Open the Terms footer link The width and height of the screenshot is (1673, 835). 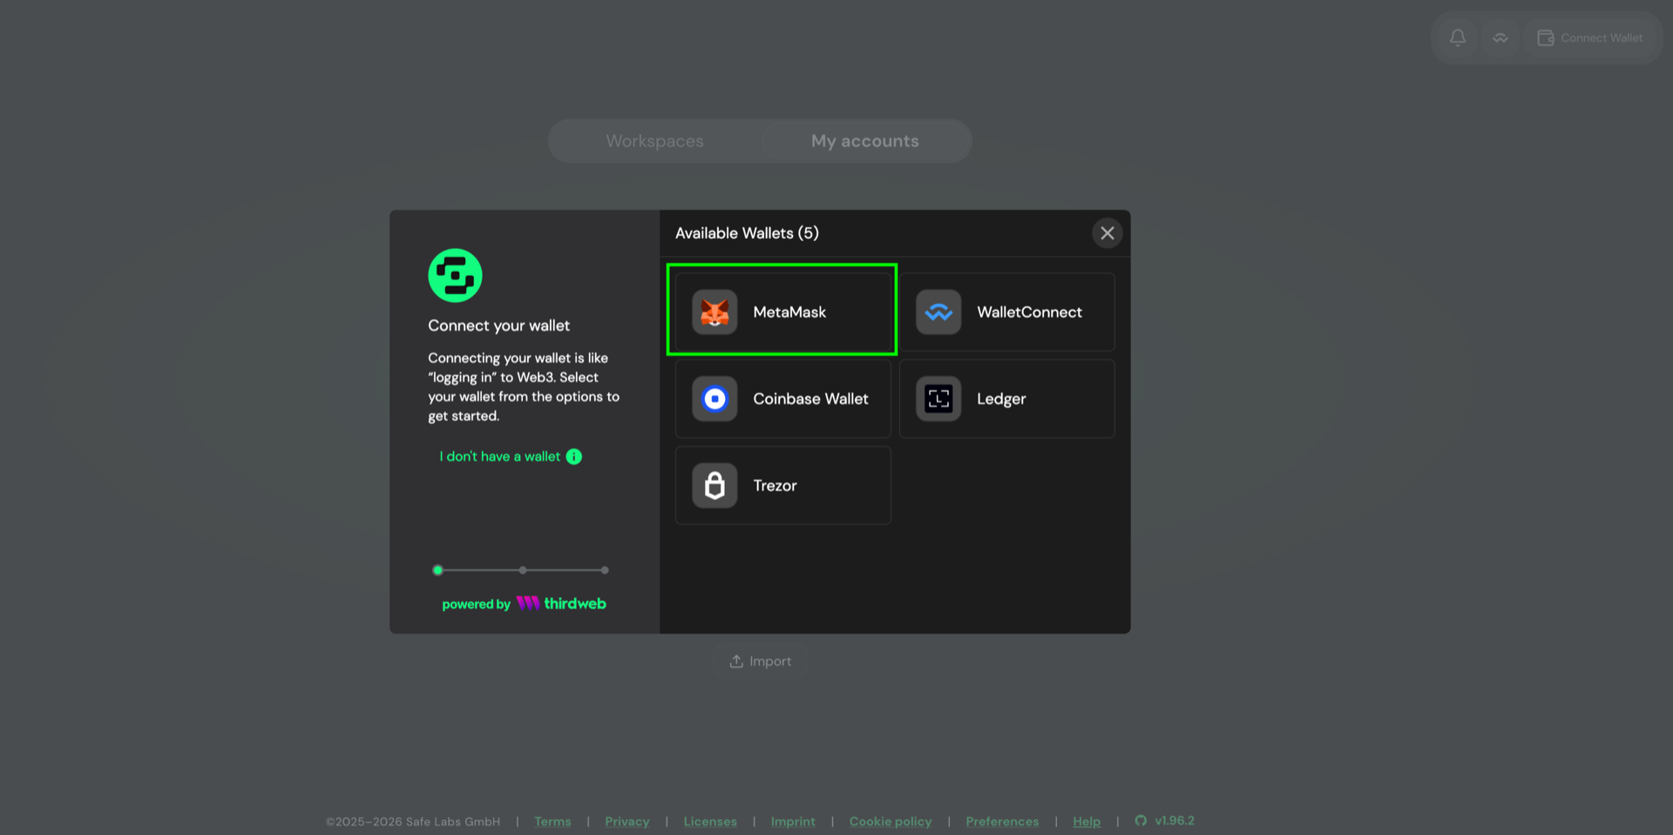[552, 821]
